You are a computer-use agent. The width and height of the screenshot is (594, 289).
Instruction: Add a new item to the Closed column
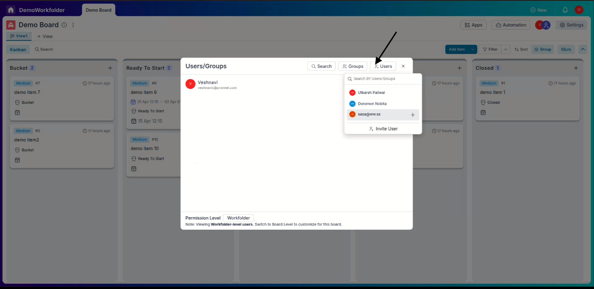tap(576, 68)
